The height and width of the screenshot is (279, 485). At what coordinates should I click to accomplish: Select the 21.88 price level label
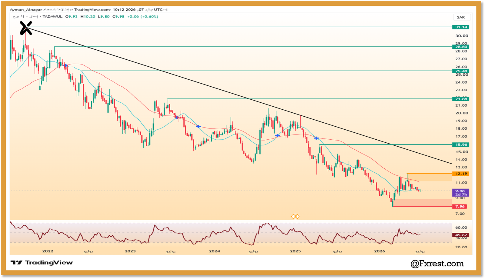tap(461, 99)
